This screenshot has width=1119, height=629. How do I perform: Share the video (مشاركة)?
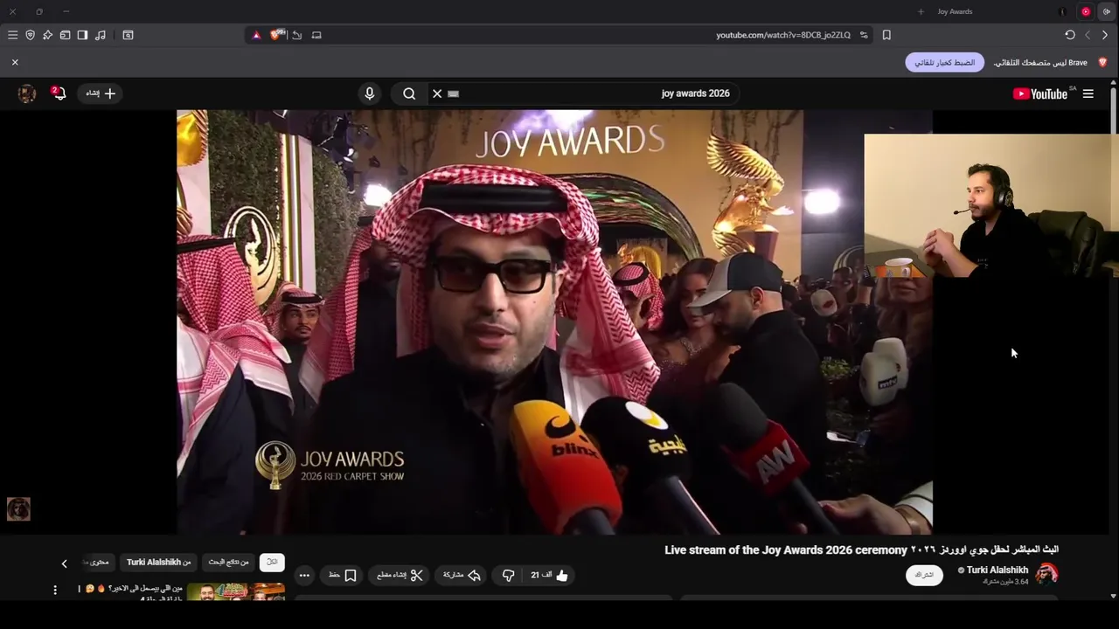462,575
